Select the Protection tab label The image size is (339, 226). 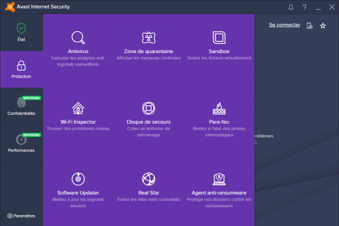[x=21, y=76]
